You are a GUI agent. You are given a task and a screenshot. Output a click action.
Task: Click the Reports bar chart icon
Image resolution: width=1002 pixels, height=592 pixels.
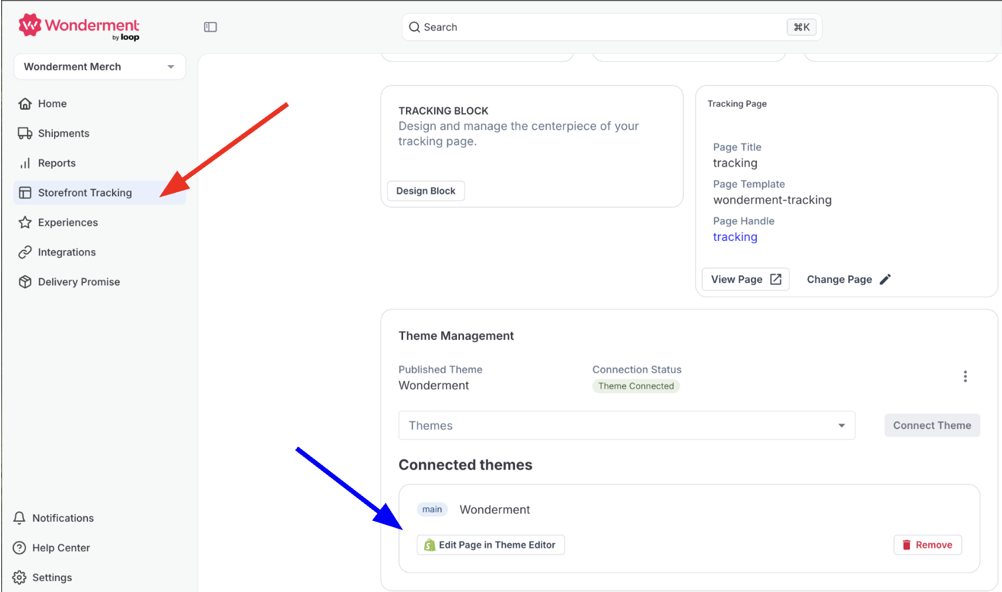coord(25,163)
